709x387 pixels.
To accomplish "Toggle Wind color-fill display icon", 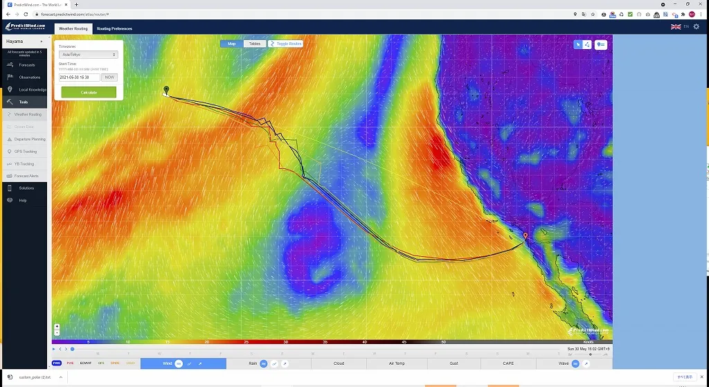I will (x=179, y=363).
